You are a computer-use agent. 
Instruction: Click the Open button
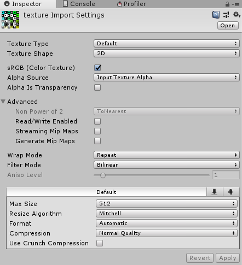coord(228,26)
